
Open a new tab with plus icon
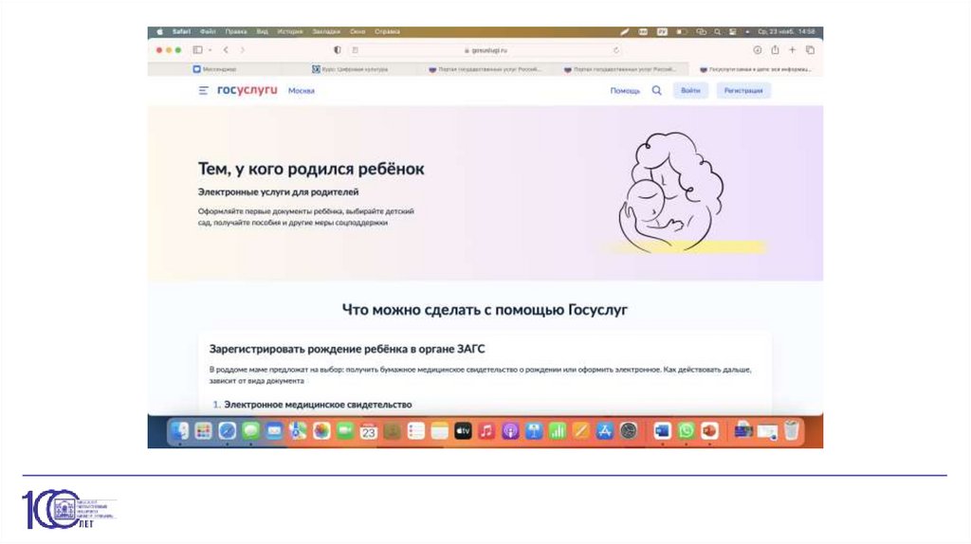pos(792,50)
